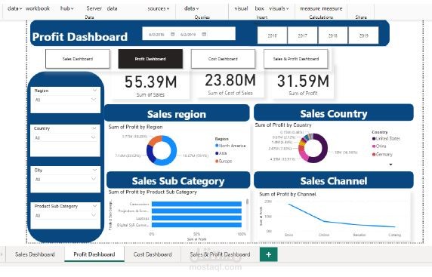432x277 pixels.
Task: Click the 'Server' ribbon item
Action: (x=94, y=8)
